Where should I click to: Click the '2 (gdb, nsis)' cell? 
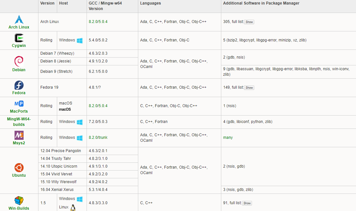(288, 57)
